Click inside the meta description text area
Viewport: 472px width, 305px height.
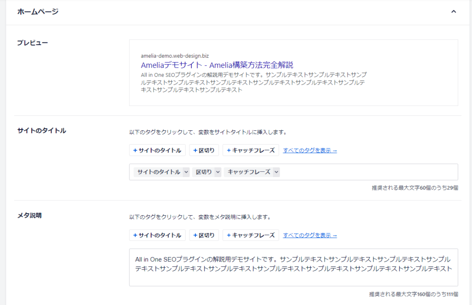click(293, 278)
